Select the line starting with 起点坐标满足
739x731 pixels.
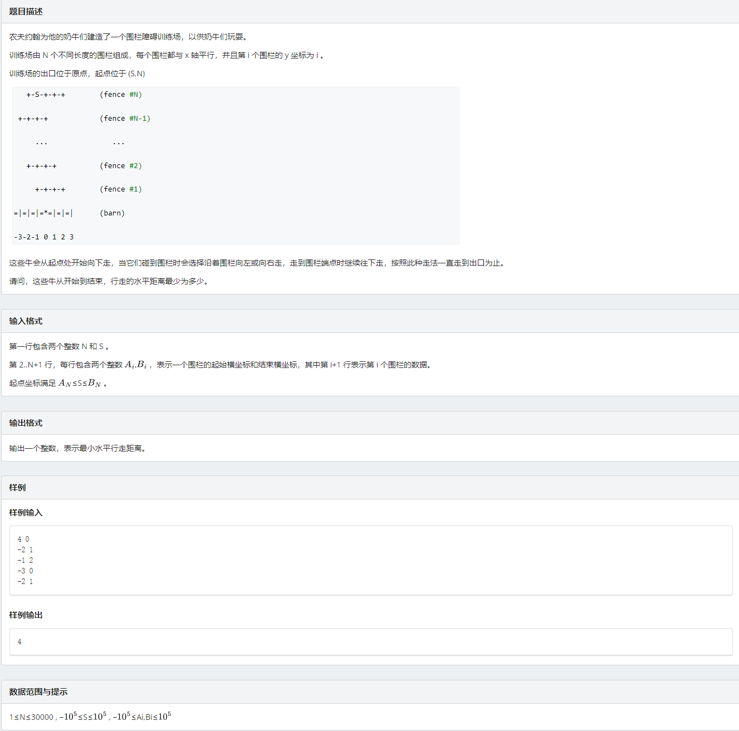(58, 383)
